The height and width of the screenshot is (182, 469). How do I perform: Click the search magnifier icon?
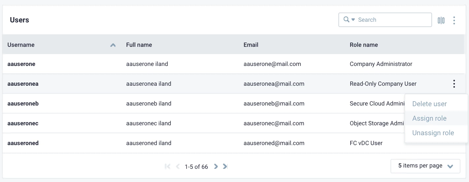346,20
